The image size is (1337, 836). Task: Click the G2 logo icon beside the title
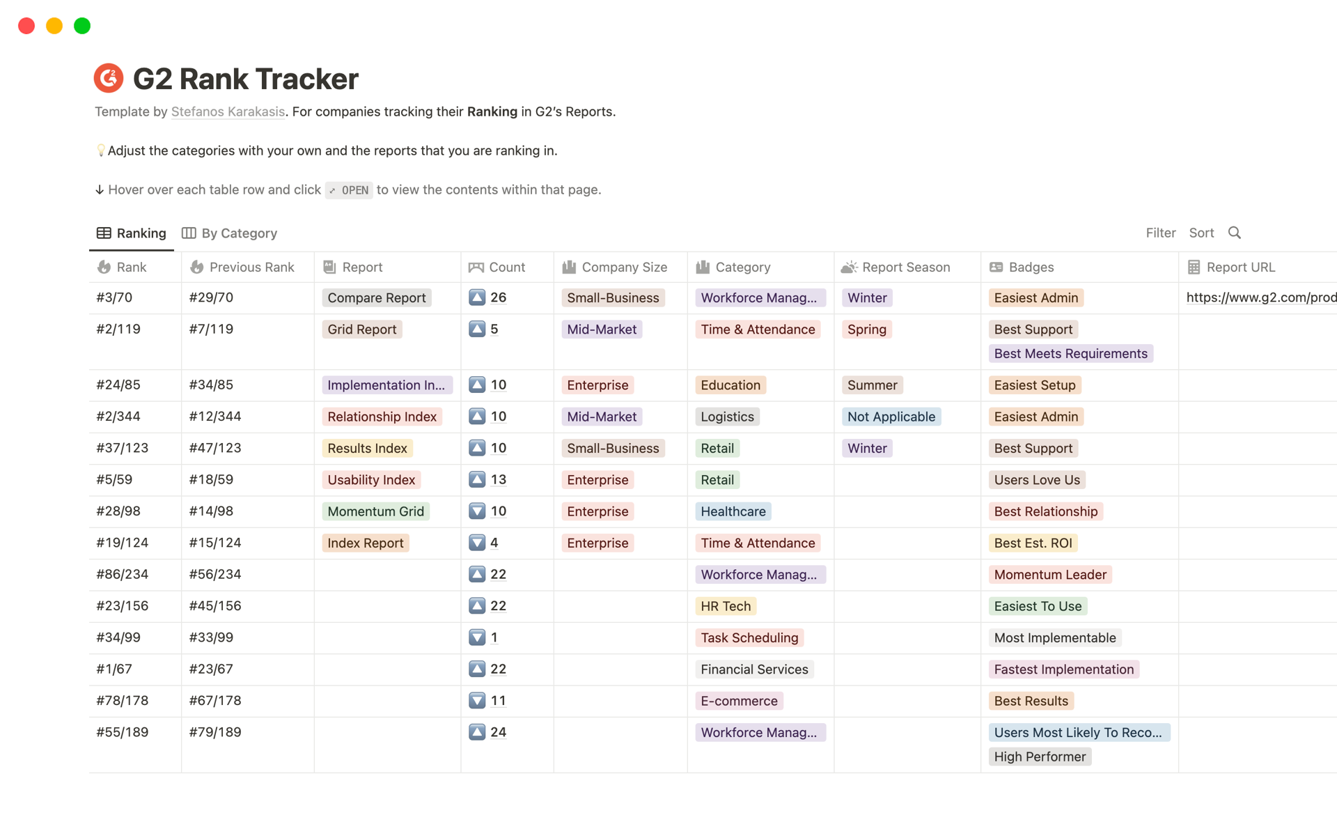108,78
